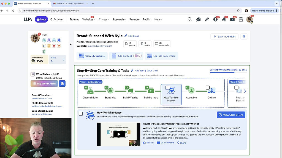Check the Register Domain task checkbox
The width and height of the screenshot is (282, 158).
pos(236,88)
